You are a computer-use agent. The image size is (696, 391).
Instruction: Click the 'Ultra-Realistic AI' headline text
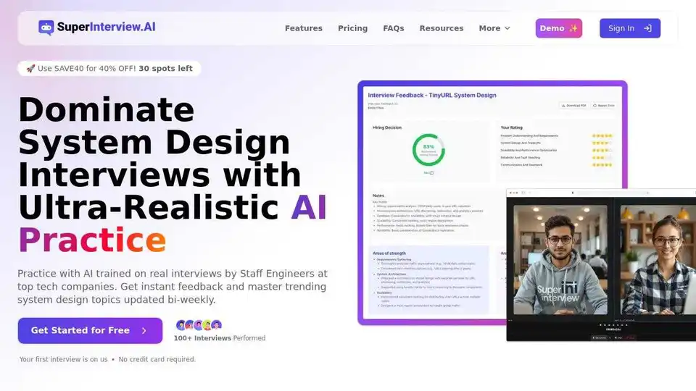coord(173,207)
